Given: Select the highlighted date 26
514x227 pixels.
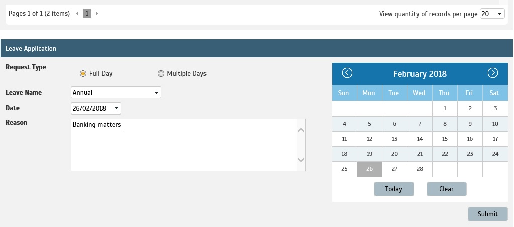Looking at the screenshot, I should [369, 169].
